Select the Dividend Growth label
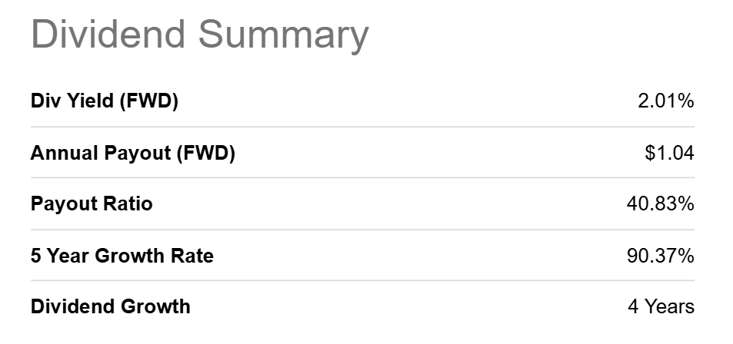 point(111,306)
